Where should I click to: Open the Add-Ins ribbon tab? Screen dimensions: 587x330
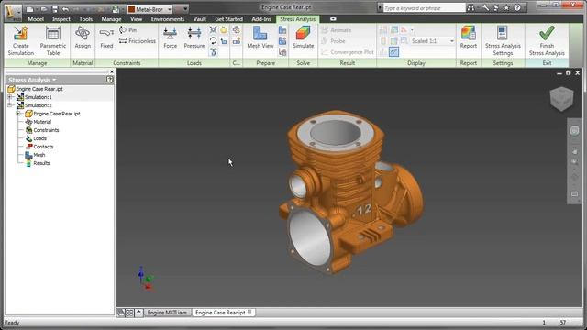tap(261, 19)
